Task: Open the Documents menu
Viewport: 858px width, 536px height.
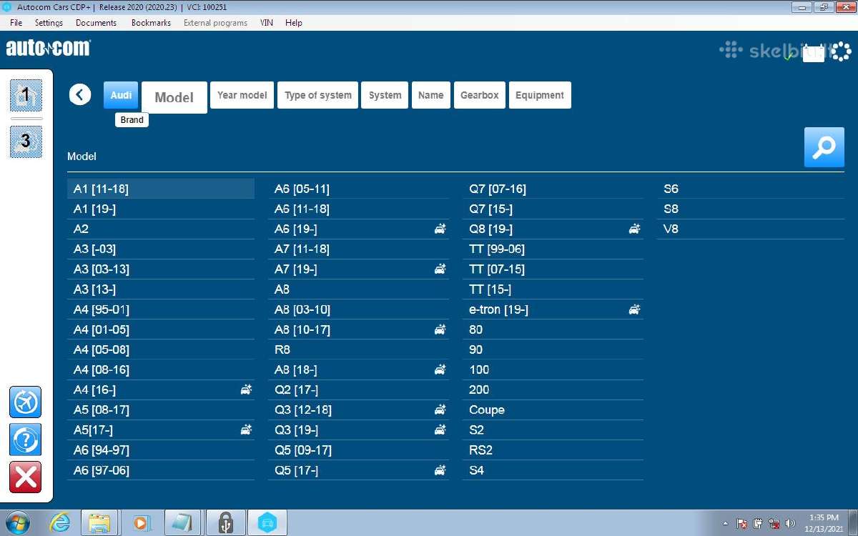Action: [x=96, y=23]
